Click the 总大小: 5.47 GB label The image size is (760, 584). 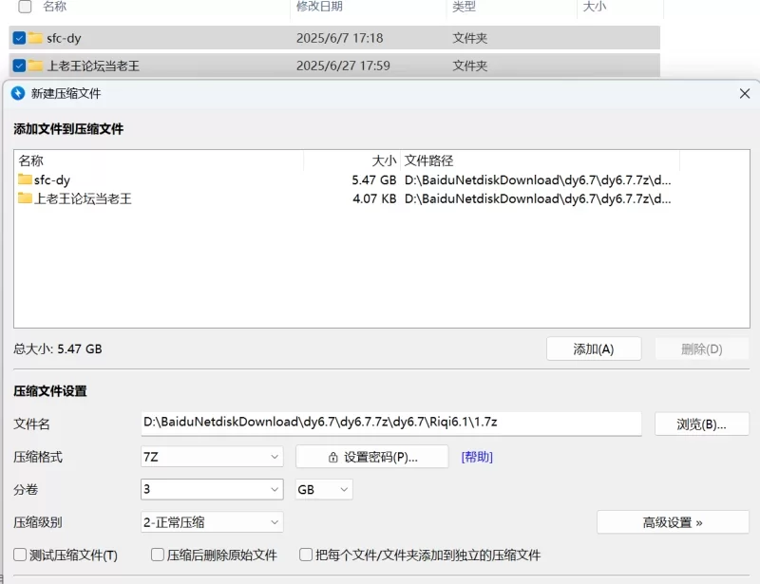[58, 349]
